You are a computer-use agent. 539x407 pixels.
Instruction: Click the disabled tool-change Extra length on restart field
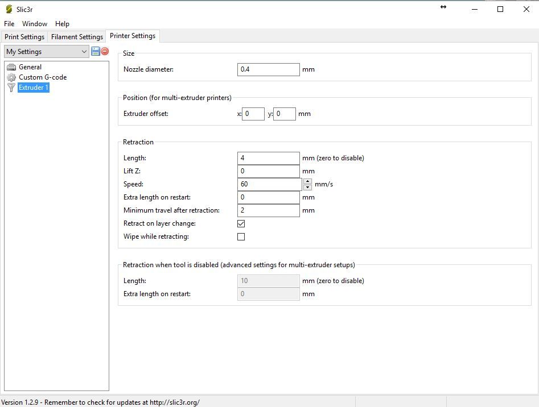269,294
